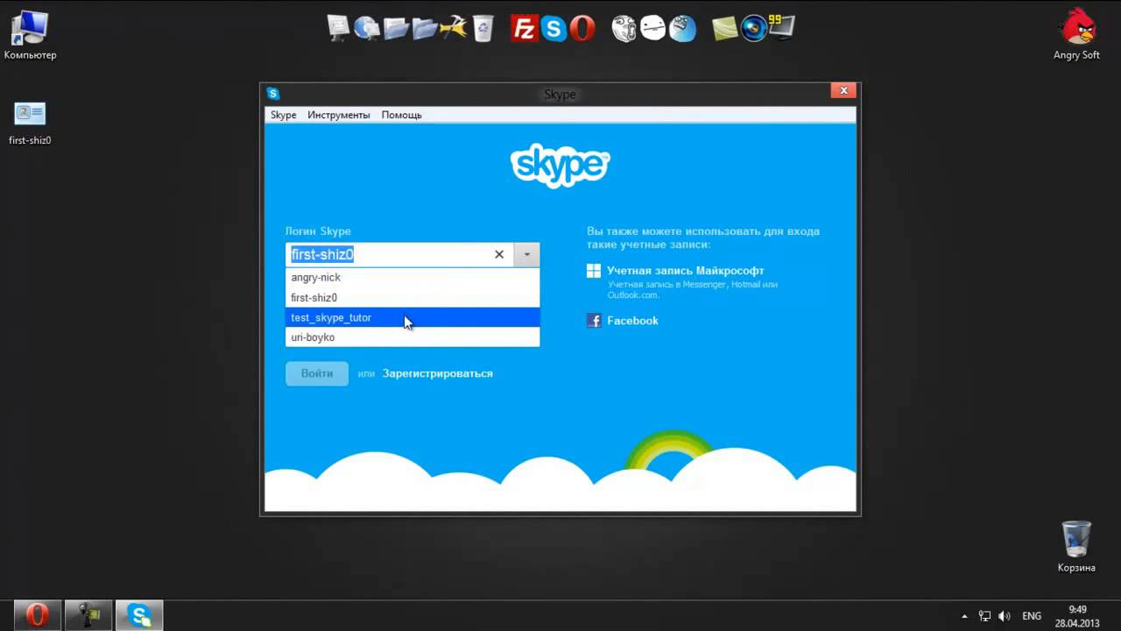Open the blue camera lens icon in dock

(x=753, y=29)
